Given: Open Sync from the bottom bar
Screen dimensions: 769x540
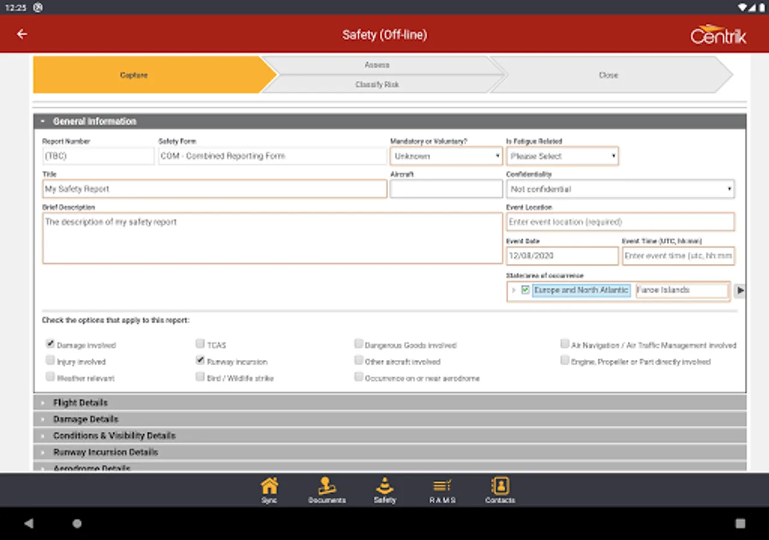Looking at the screenshot, I should 269,490.
